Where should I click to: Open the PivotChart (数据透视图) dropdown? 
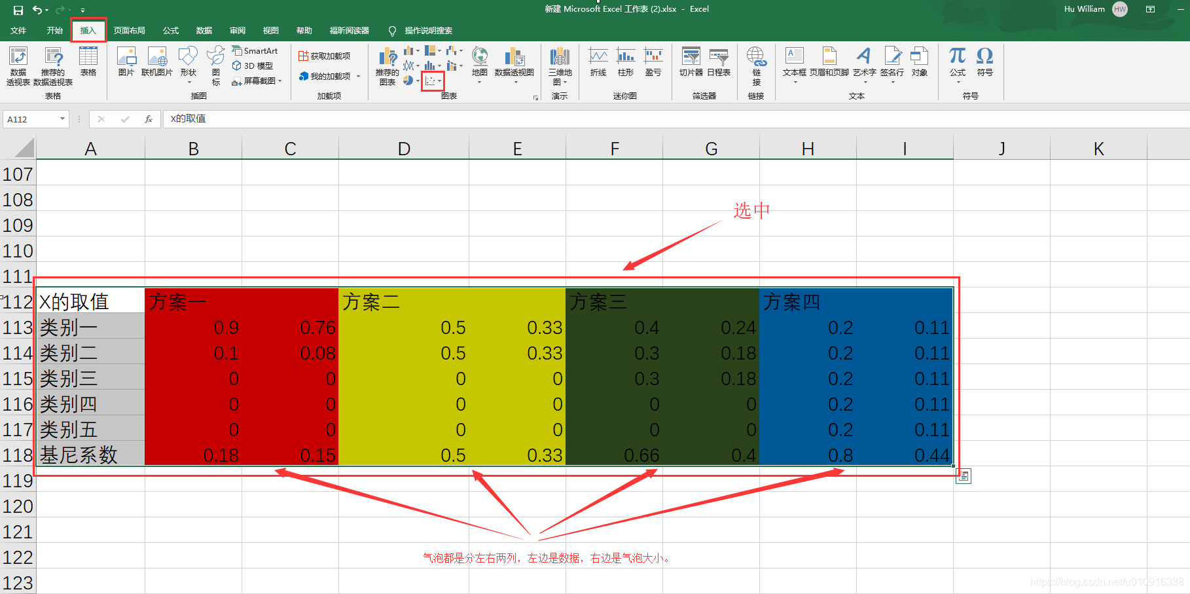(516, 83)
